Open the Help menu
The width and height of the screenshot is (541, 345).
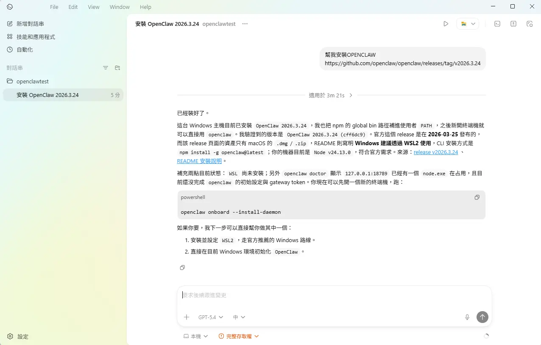click(x=145, y=7)
